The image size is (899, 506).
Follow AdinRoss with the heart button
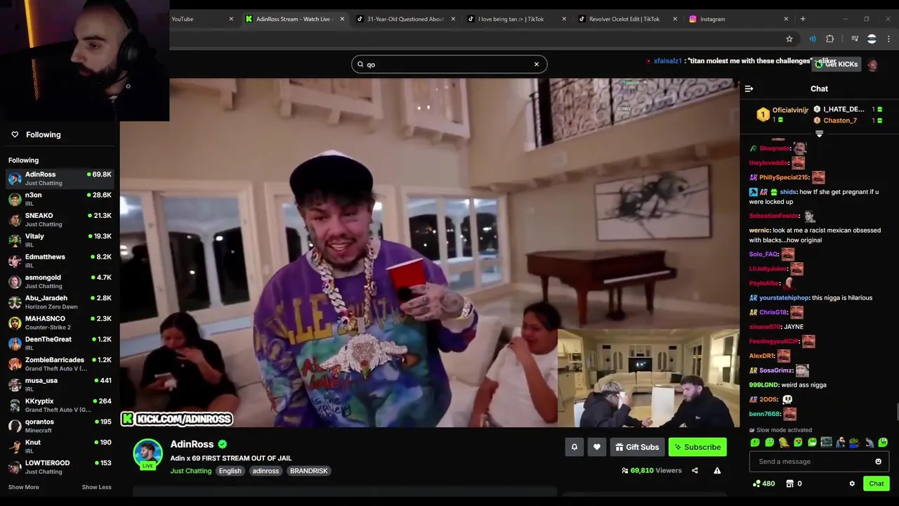click(x=597, y=447)
